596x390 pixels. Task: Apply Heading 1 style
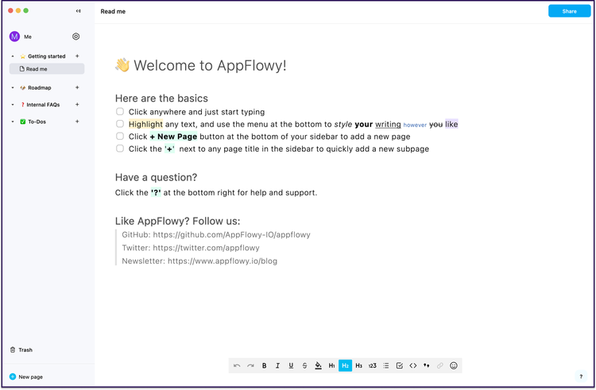(x=332, y=365)
